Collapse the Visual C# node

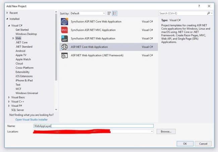coord(9,25)
